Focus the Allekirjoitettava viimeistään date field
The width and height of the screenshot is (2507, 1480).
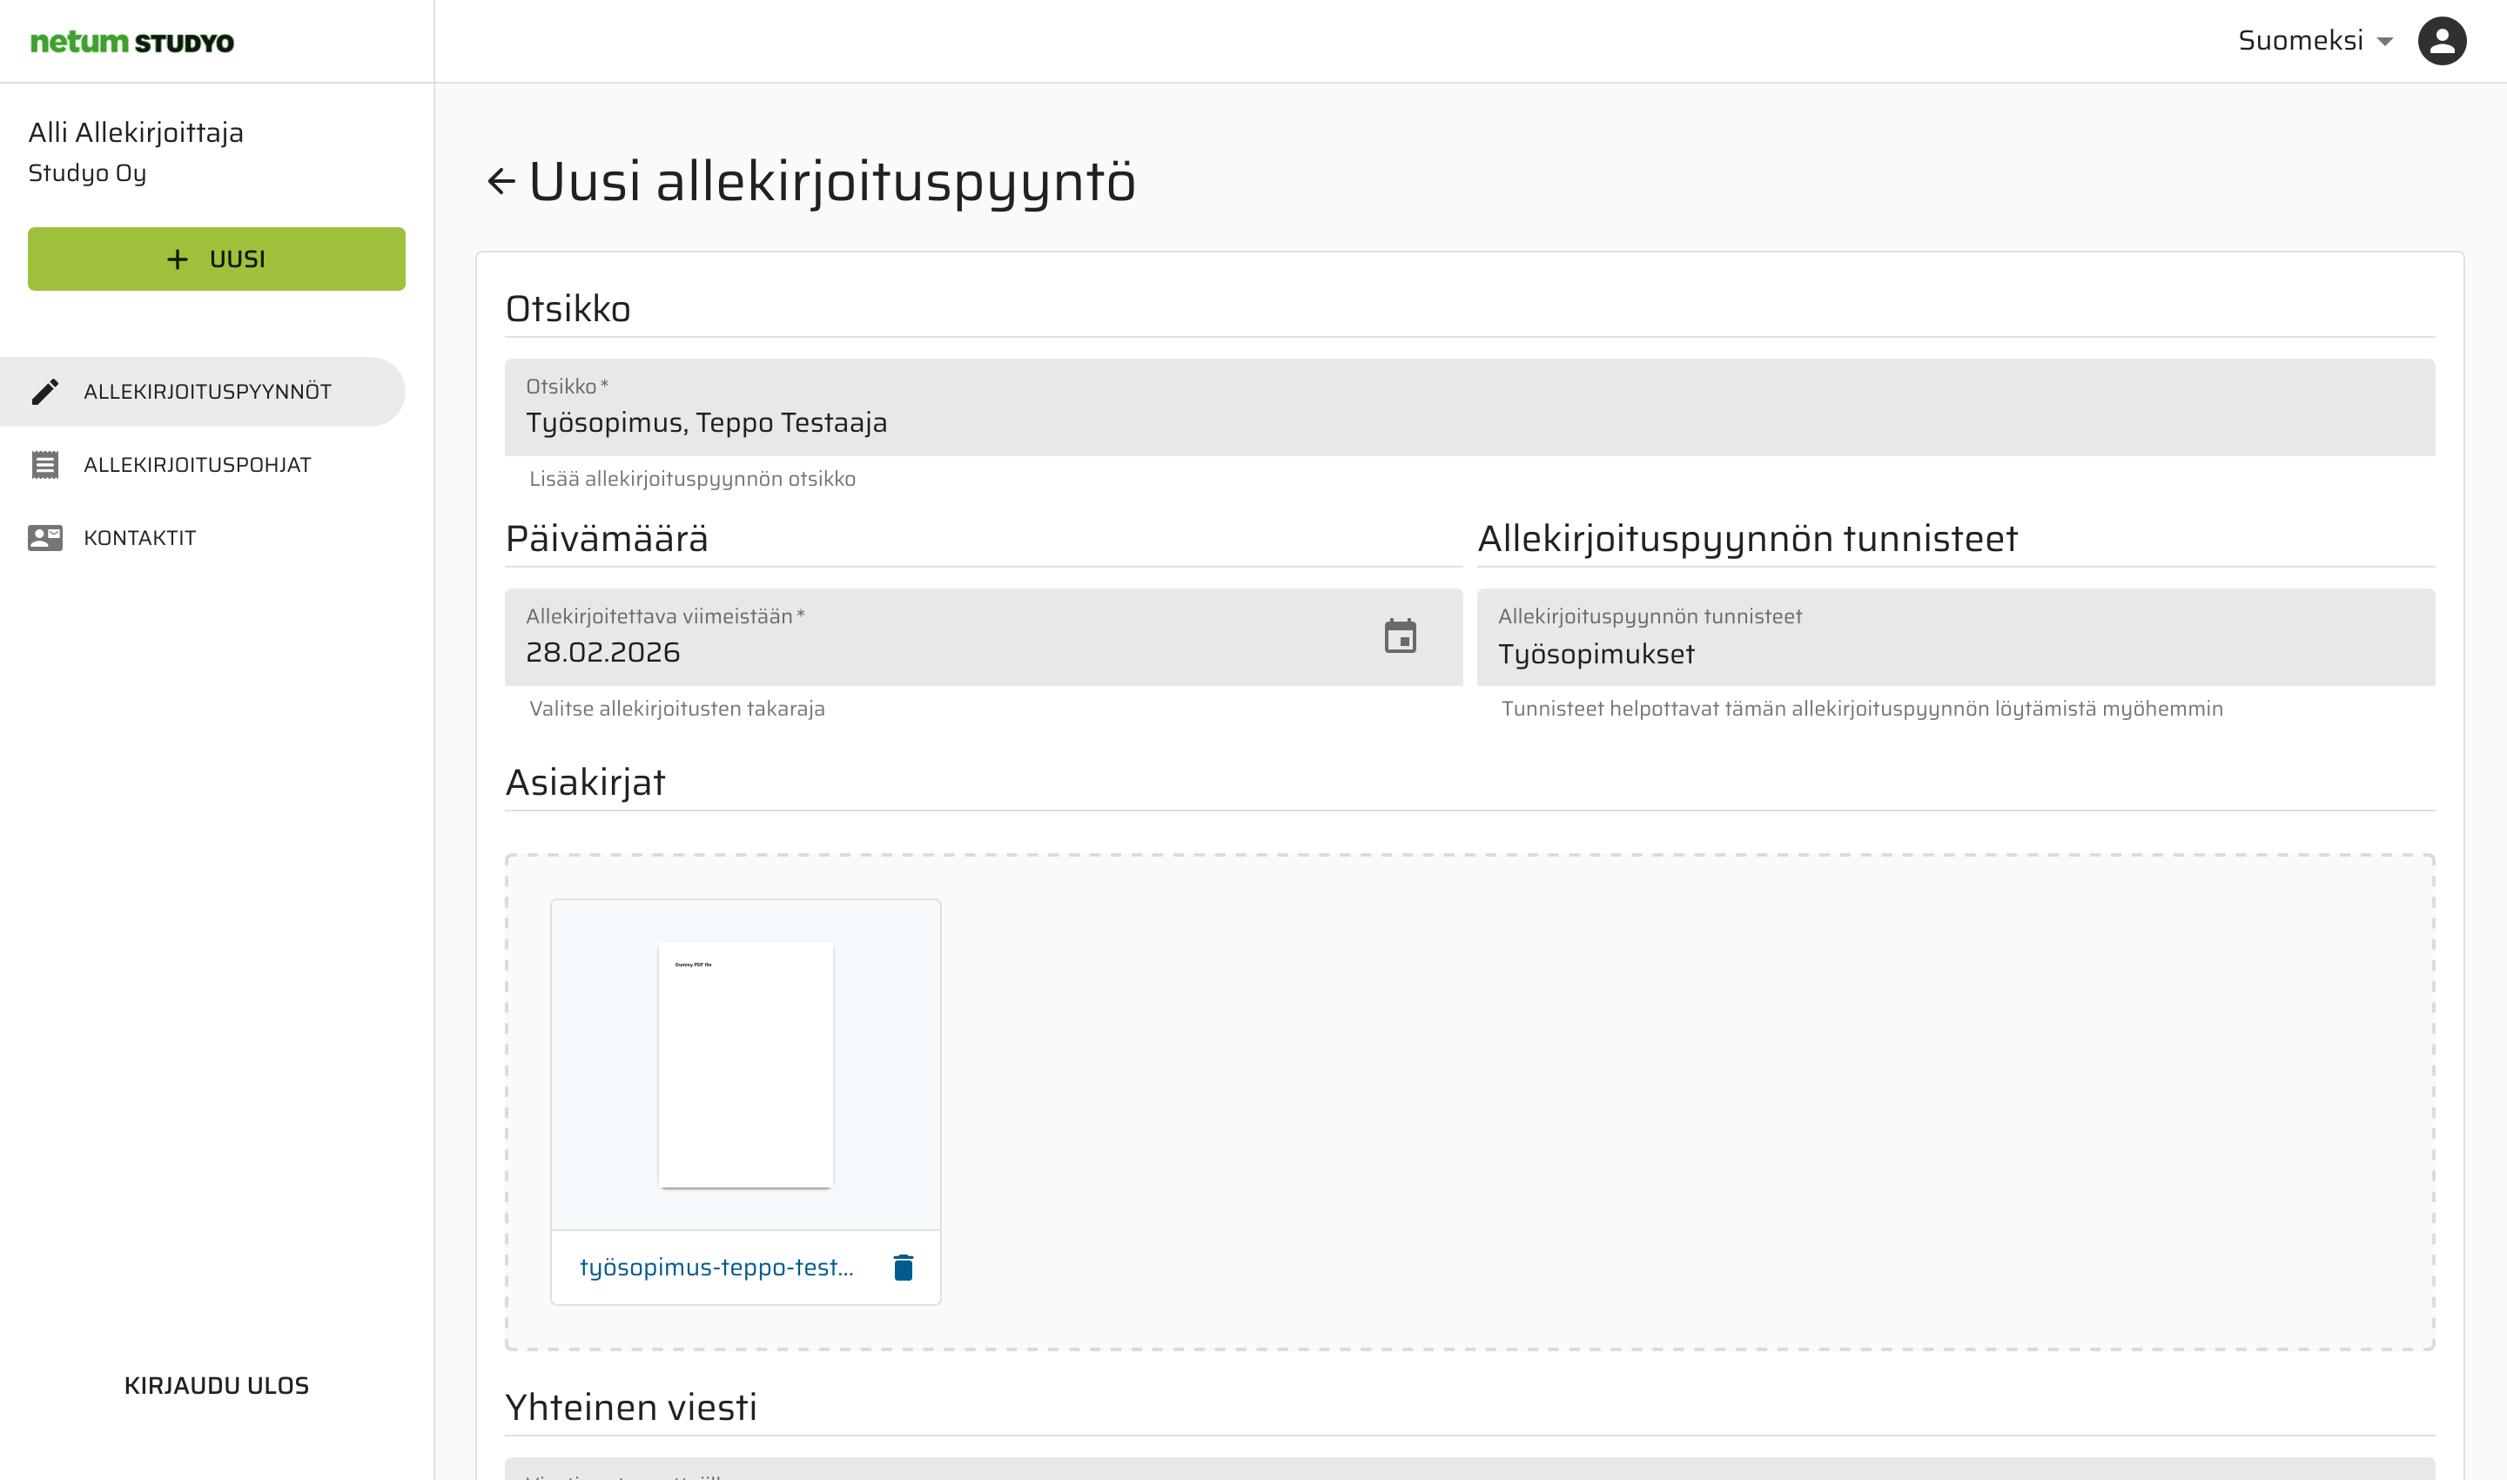pos(938,651)
